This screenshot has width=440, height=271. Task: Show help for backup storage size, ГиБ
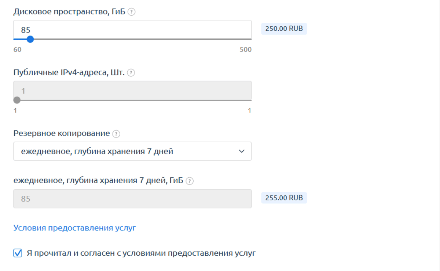click(190, 181)
